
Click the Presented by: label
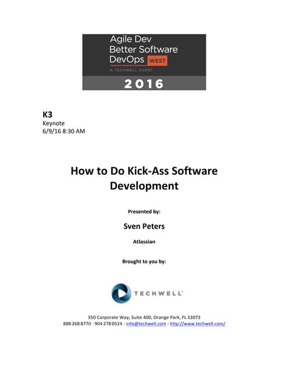[144, 212]
